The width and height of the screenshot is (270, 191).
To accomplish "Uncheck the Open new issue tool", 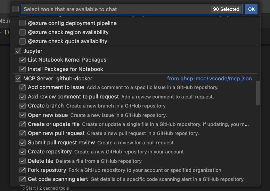I will [x=23, y=115].
